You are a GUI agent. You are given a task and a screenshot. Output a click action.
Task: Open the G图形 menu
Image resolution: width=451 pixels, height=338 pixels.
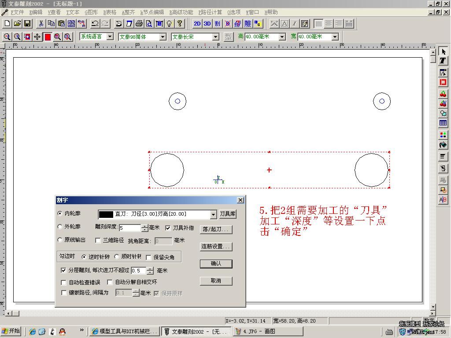(x=91, y=12)
